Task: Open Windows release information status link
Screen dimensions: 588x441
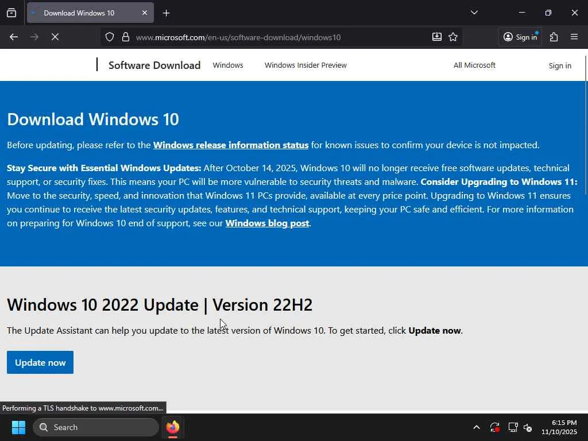Action: [231, 145]
